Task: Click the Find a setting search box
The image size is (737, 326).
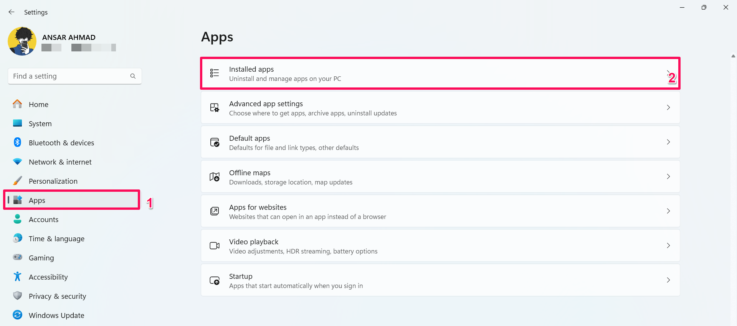Action: (75, 76)
